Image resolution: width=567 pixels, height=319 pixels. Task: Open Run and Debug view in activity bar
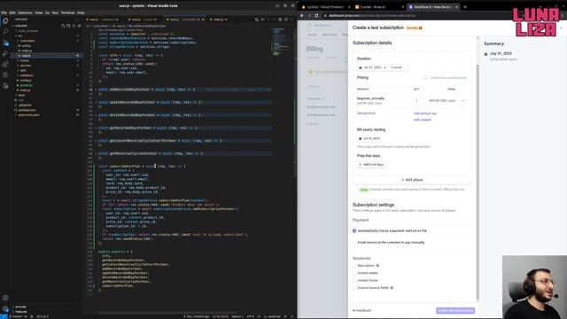5,53
